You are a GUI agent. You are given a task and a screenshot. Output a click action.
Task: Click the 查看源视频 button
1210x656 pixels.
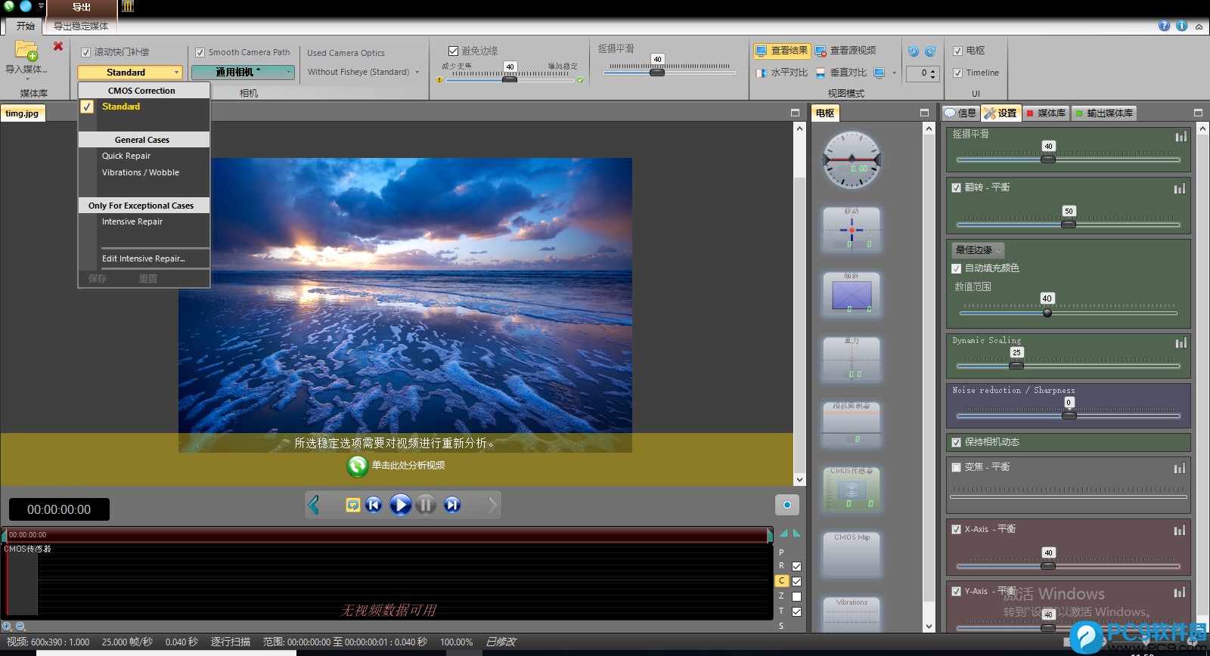point(845,51)
